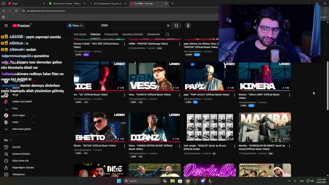Open options menu for Mamba KARDEŞLER BİLİNMEZ
Viewport: 329px width, 185px height.
click(289, 146)
